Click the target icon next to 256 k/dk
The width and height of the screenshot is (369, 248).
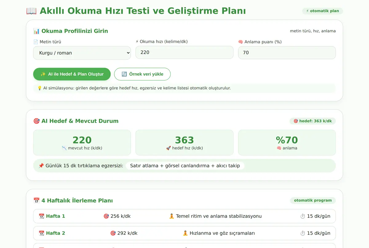click(x=106, y=216)
